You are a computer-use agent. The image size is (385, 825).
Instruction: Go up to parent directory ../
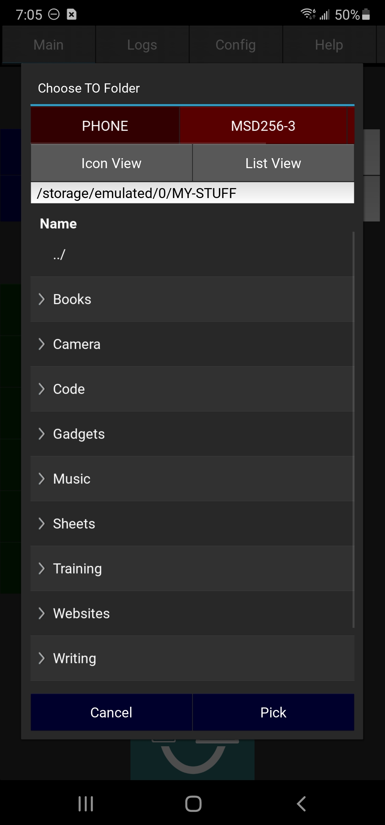click(x=60, y=254)
